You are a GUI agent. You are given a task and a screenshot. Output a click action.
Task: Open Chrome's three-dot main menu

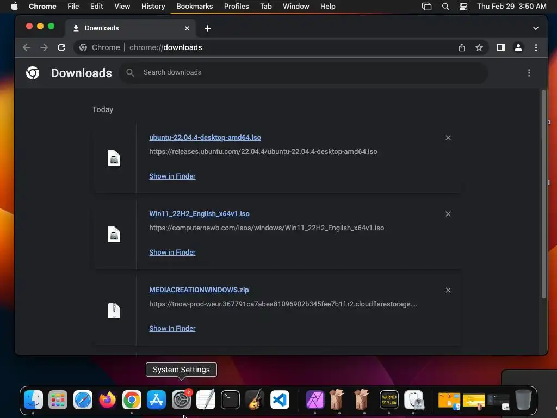[536, 47]
